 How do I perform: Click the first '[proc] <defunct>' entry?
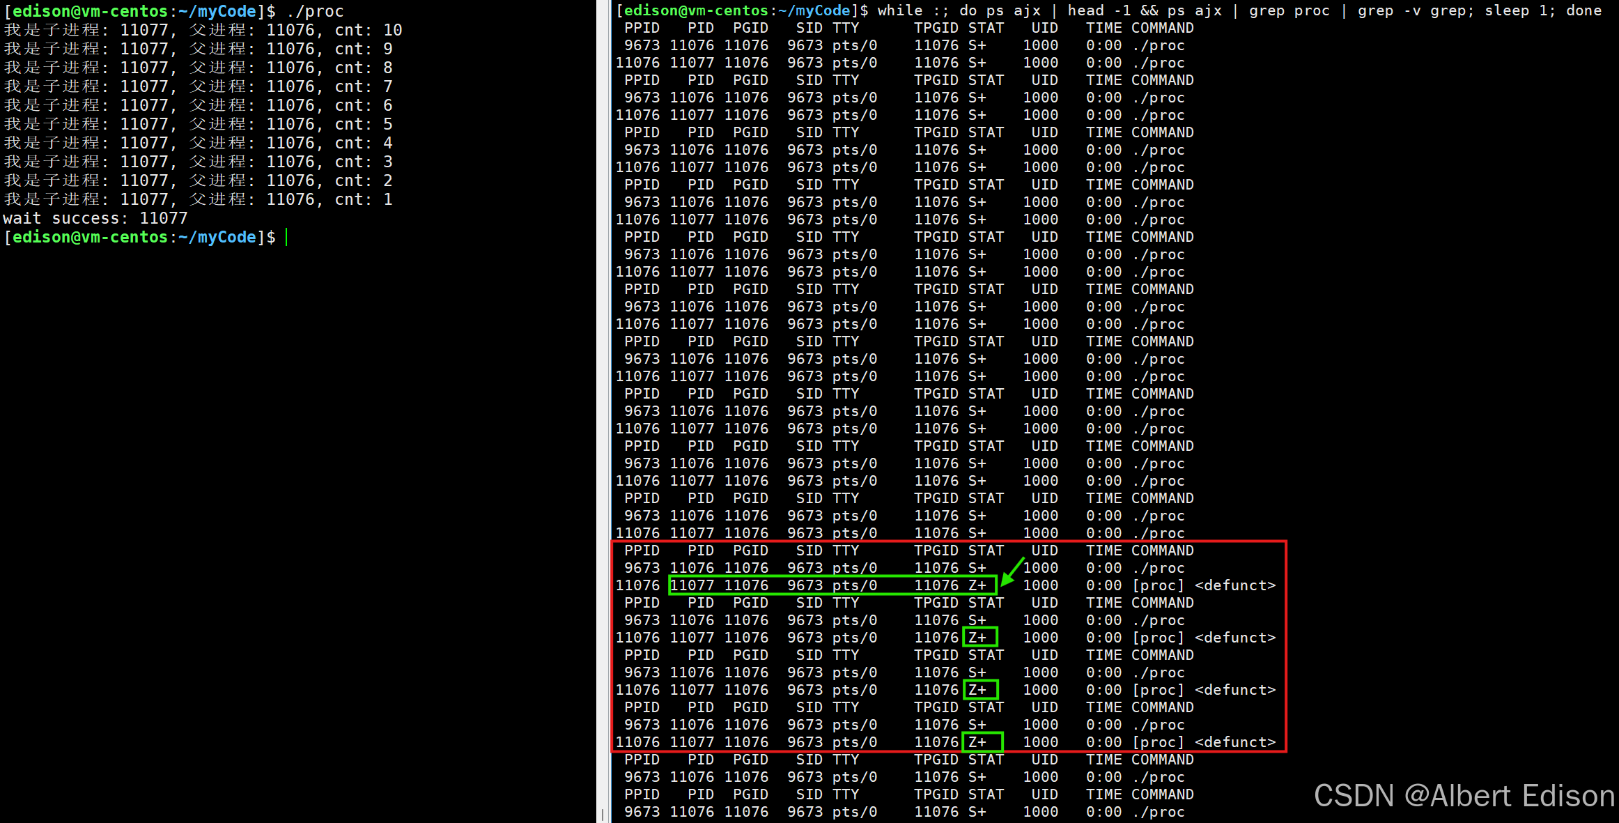(1204, 586)
